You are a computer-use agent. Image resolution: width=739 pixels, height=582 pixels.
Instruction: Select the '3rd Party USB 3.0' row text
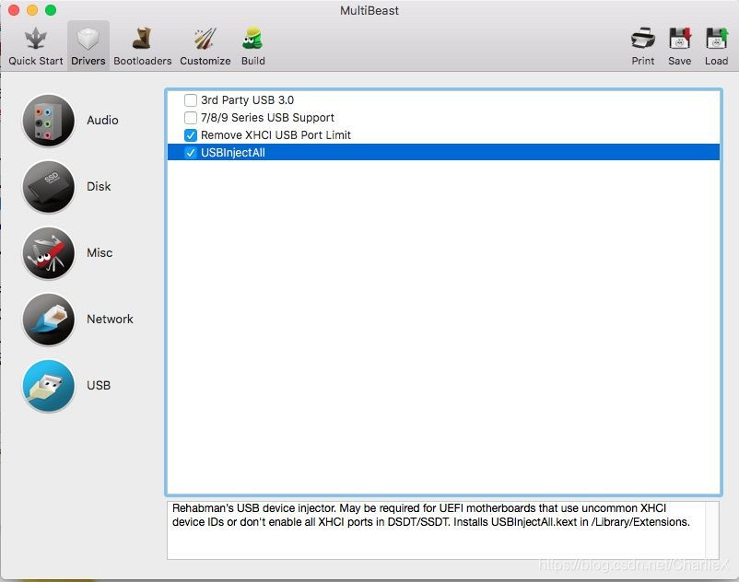pos(248,99)
